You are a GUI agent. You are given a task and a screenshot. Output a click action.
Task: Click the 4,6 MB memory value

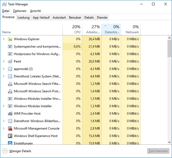tap(95, 76)
